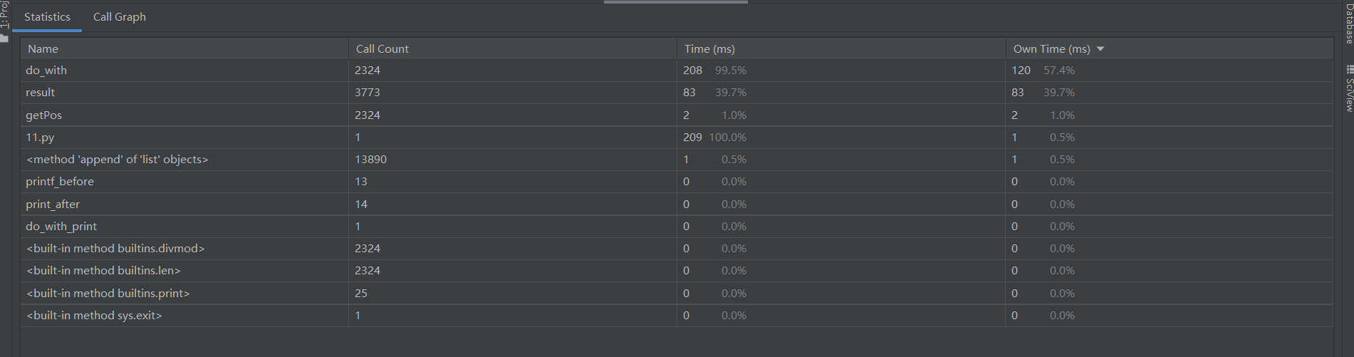
Task: Click the Project folder icon in left strip
Action: click(4, 38)
